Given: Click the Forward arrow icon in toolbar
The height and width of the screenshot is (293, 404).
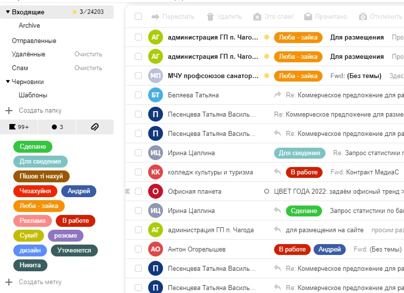Looking at the screenshot, I should pyautogui.click(x=156, y=17).
